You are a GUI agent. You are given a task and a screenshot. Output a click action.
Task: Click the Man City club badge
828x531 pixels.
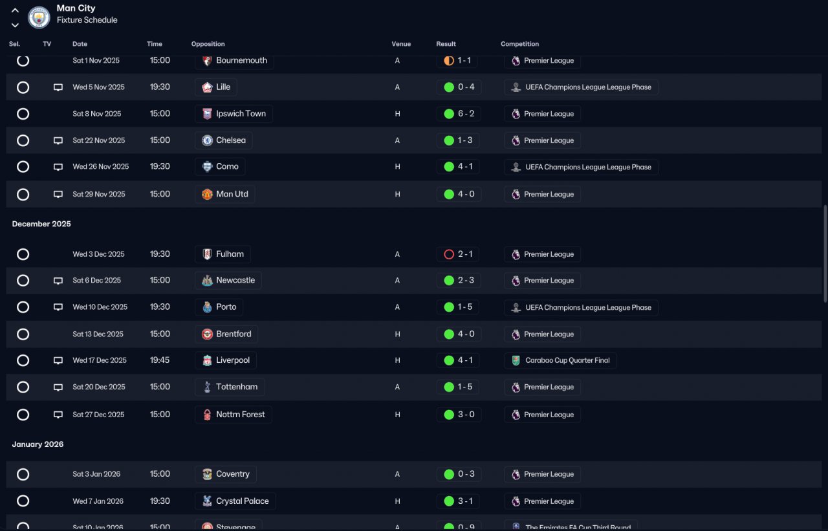(x=39, y=17)
